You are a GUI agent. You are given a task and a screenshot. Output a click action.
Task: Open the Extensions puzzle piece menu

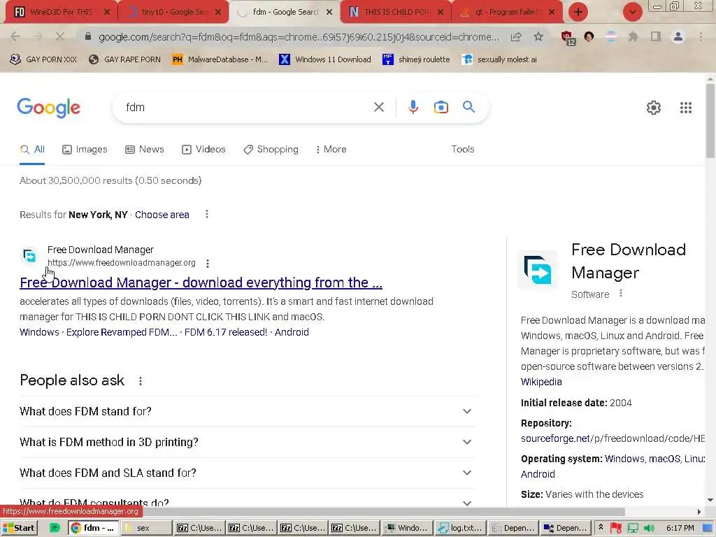tap(633, 36)
